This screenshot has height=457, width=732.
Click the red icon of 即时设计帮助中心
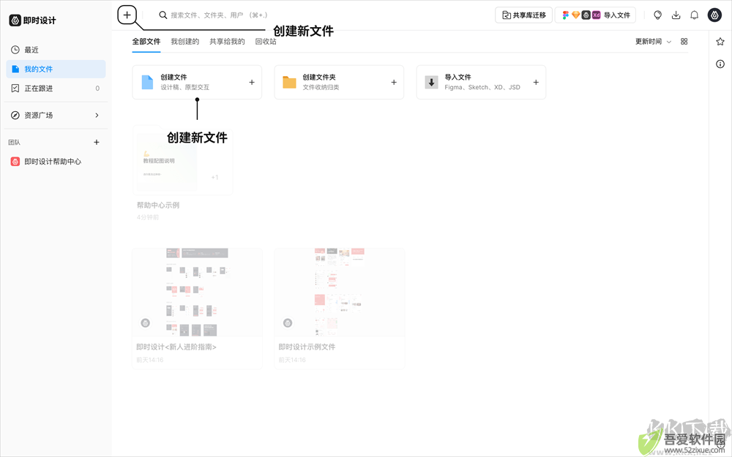15,162
